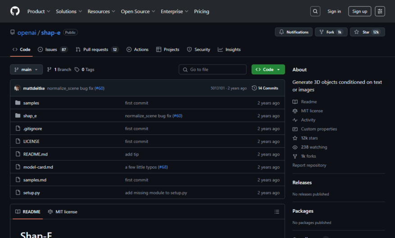Fork the shap-e repository
The image size is (395, 238).
[x=331, y=32]
